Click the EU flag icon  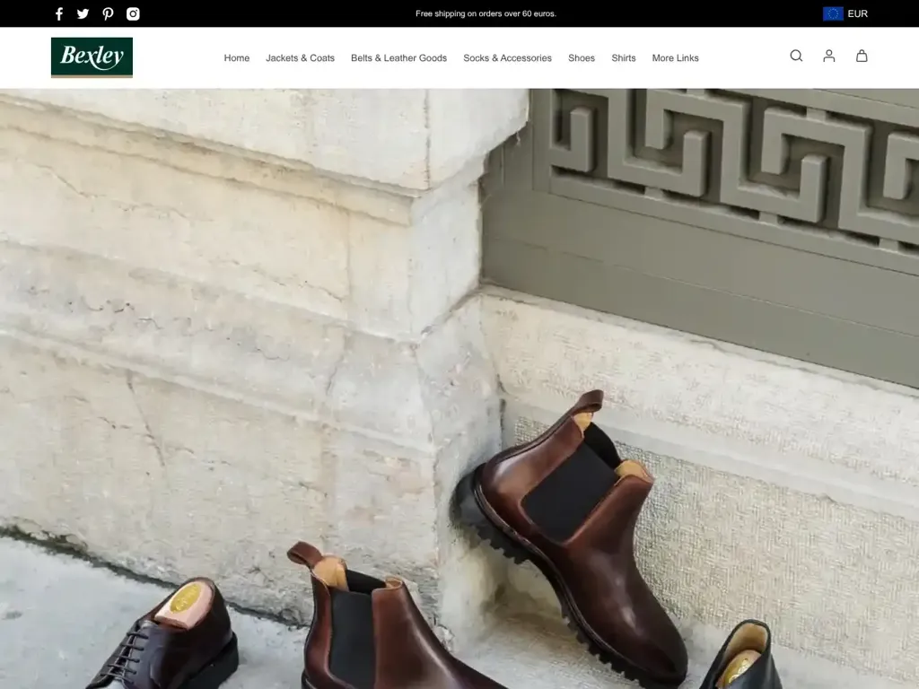click(833, 13)
